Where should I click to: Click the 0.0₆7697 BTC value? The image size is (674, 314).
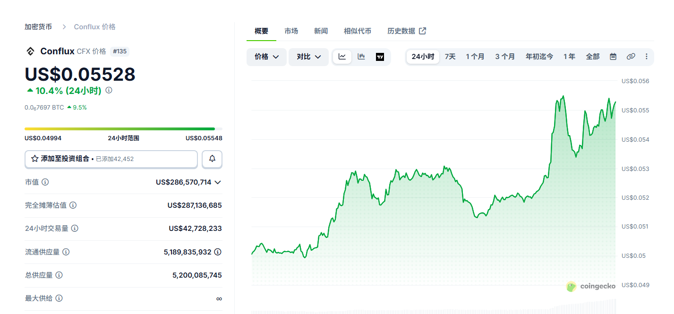tap(44, 108)
